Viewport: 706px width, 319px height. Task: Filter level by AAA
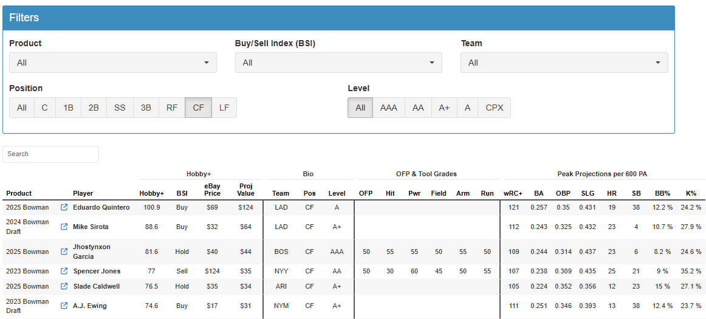pyautogui.click(x=389, y=108)
